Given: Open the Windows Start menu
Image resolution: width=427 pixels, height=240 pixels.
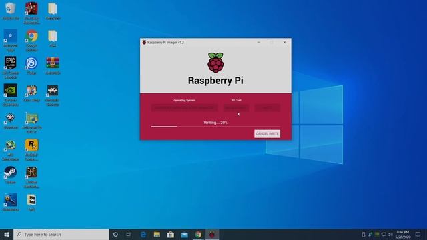Looking at the screenshot, I should tap(7, 234).
